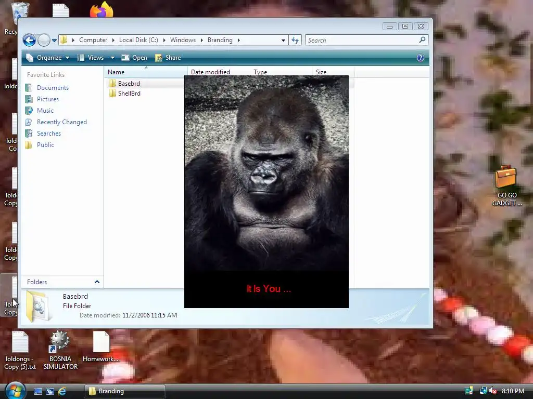Click the Branding taskbar button

(x=125, y=391)
